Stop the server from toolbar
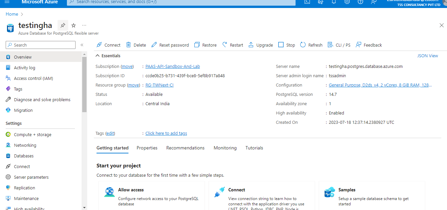447x210 pixels. pyautogui.click(x=287, y=45)
